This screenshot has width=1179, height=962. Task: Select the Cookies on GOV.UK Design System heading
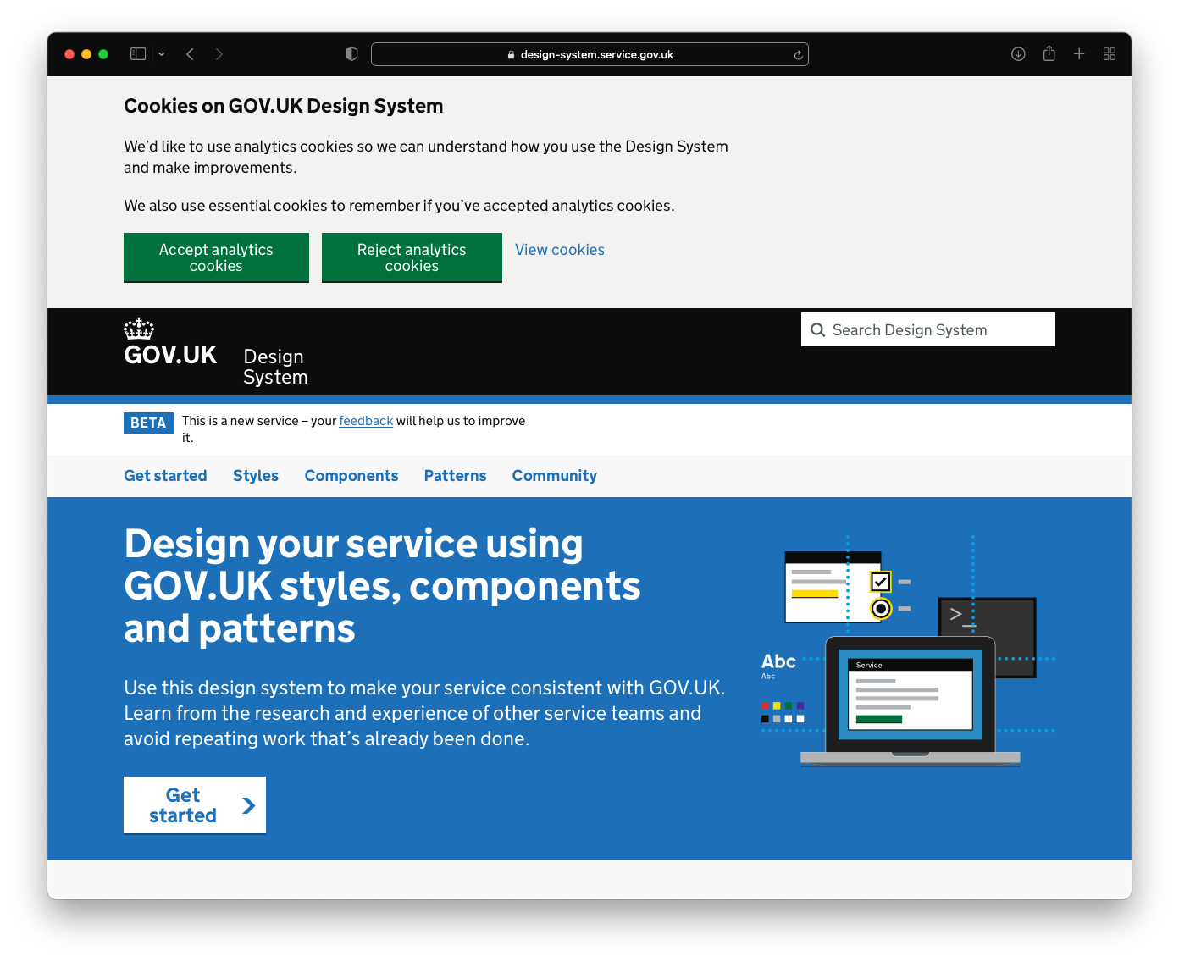coord(284,106)
